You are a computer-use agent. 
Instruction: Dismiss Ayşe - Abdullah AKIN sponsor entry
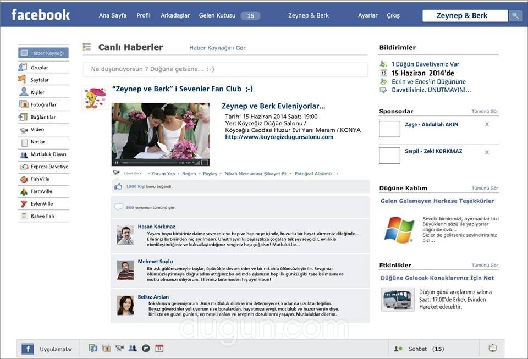pos(487,125)
